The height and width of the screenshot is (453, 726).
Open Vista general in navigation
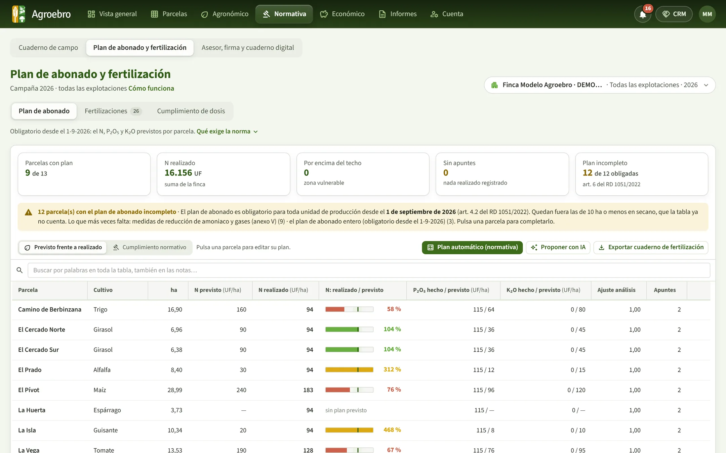(x=112, y=14)
